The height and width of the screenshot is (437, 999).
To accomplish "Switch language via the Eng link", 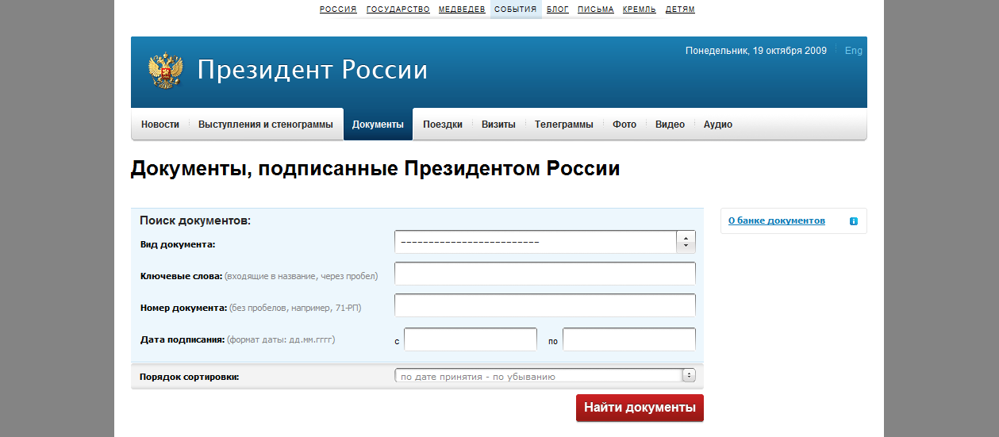I will pos(854,51).
